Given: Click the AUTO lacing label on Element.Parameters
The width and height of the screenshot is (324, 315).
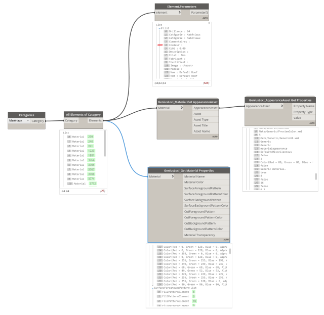Looking at the screenshot, I should (x=205, y=18).
